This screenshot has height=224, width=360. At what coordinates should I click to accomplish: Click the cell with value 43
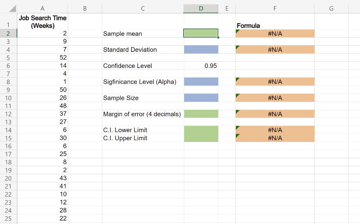[43, 178]
